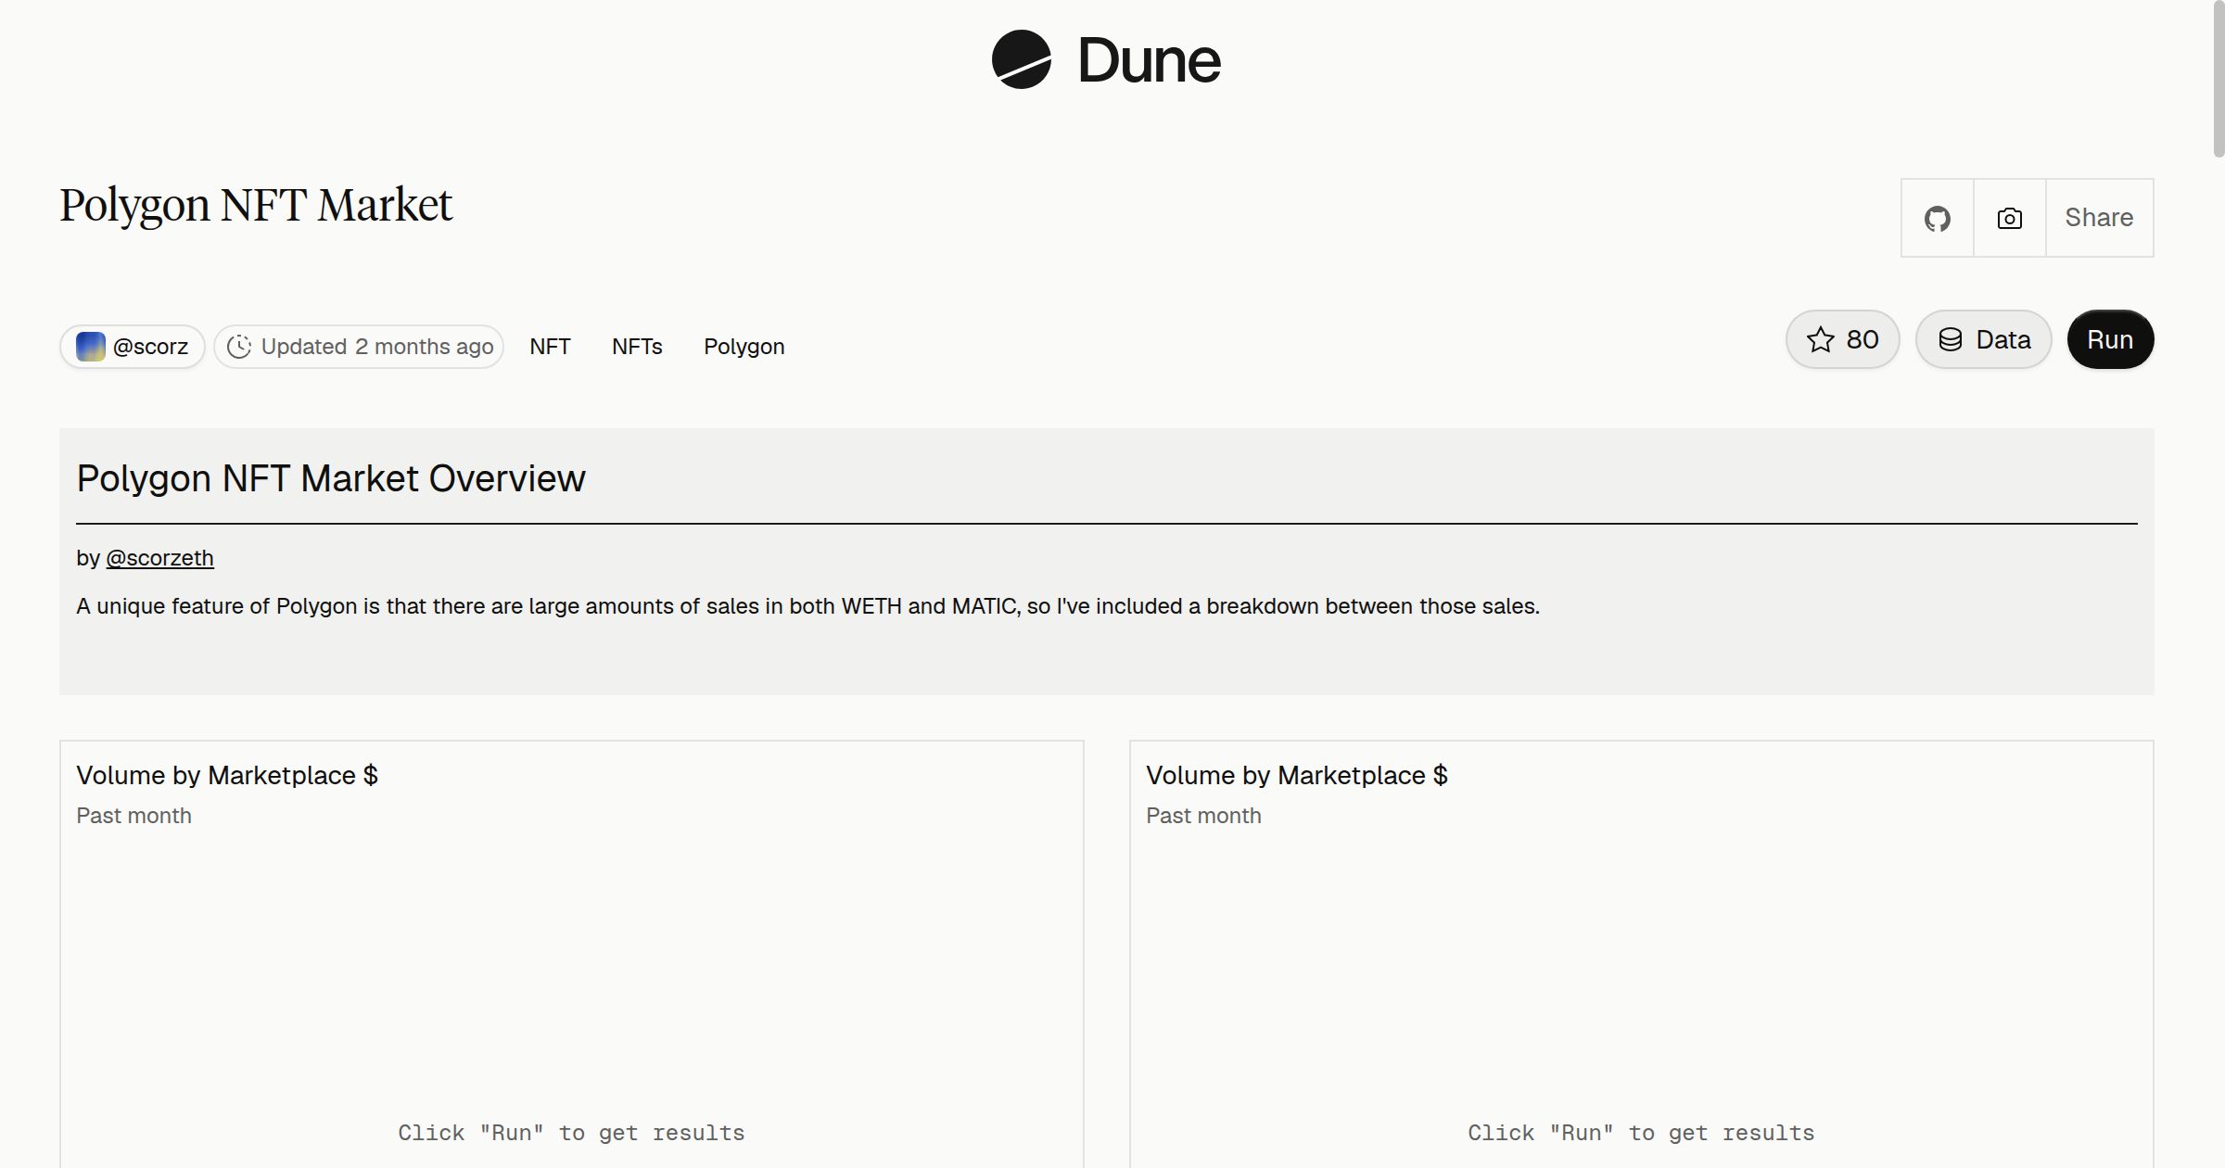Select the Polygon tag
Viewport: 2225px width, 1168px height.
(744, 347)
